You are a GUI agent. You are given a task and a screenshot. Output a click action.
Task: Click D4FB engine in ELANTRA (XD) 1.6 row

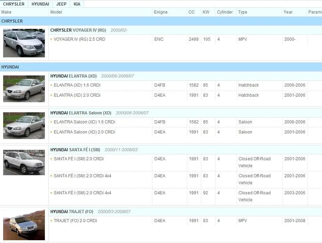pyautogui.click(x=160, y=85)
